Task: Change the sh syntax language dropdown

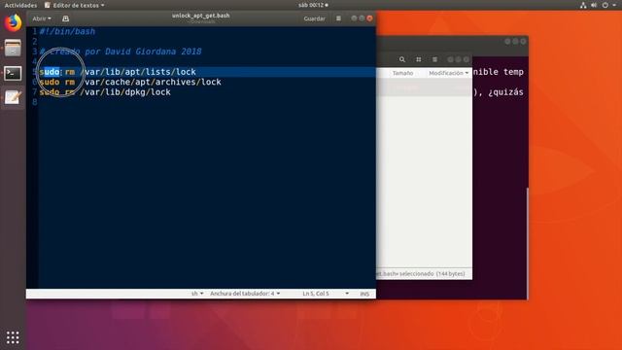Action: pyautogui.click(x=197, y=294)
